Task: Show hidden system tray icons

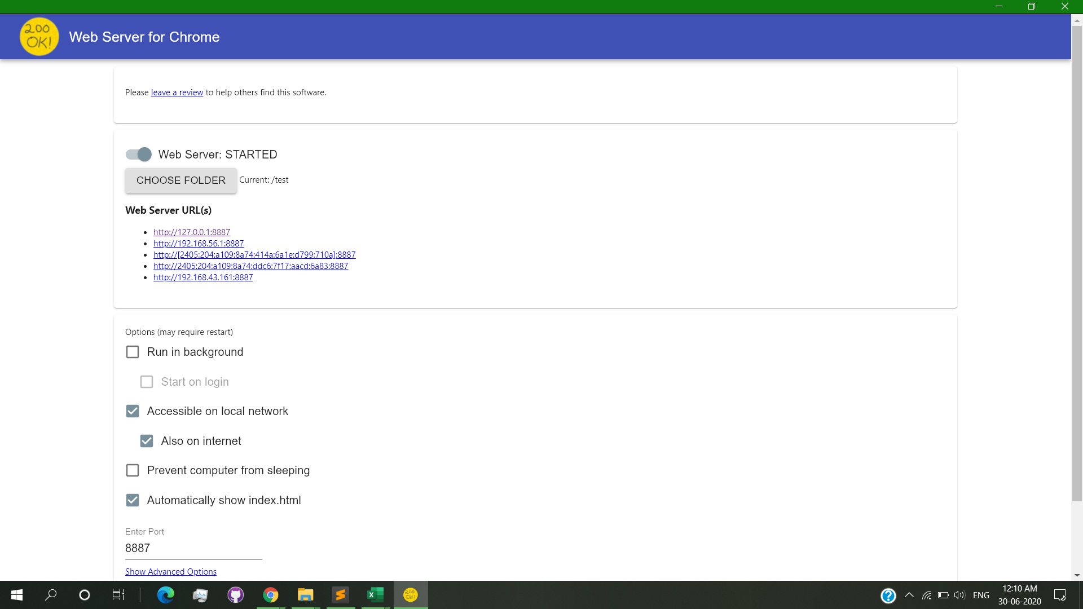Action: coord(909,595)
